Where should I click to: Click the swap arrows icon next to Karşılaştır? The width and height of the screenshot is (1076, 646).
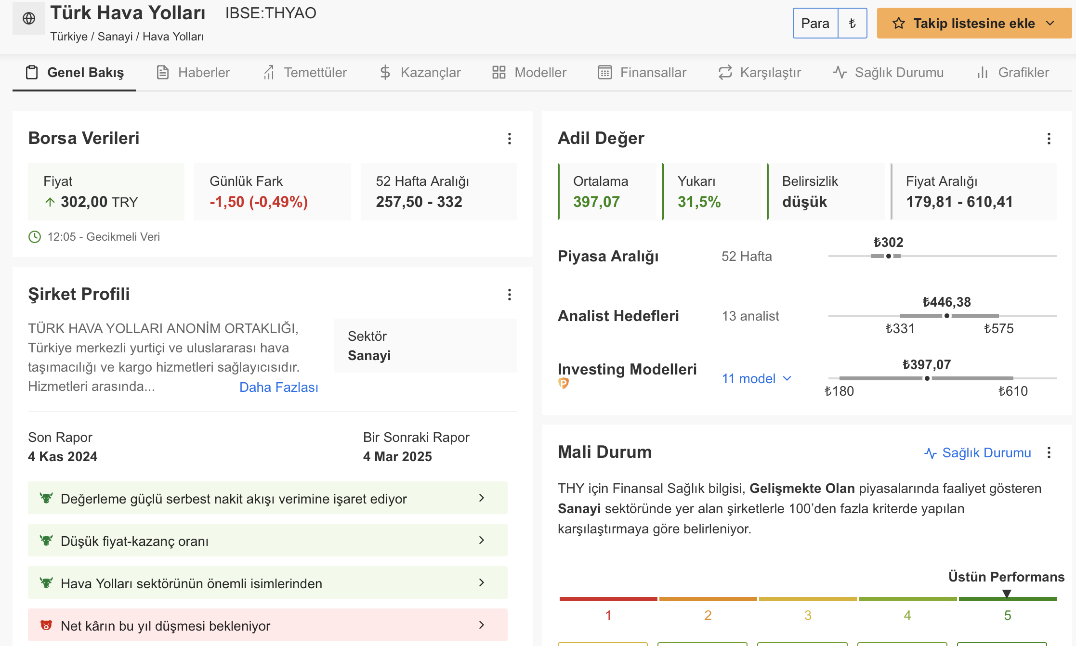(725, 72)
